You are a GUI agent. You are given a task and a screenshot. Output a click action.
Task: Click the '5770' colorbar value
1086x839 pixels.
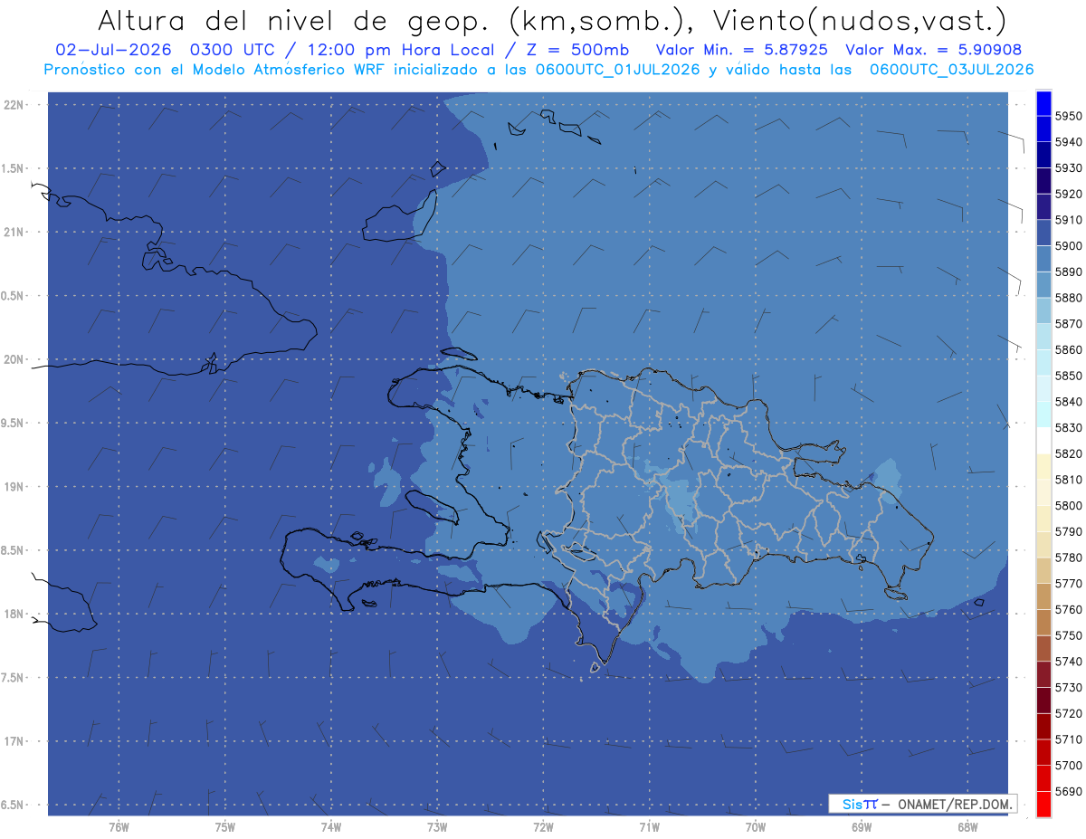[1069, 584]
